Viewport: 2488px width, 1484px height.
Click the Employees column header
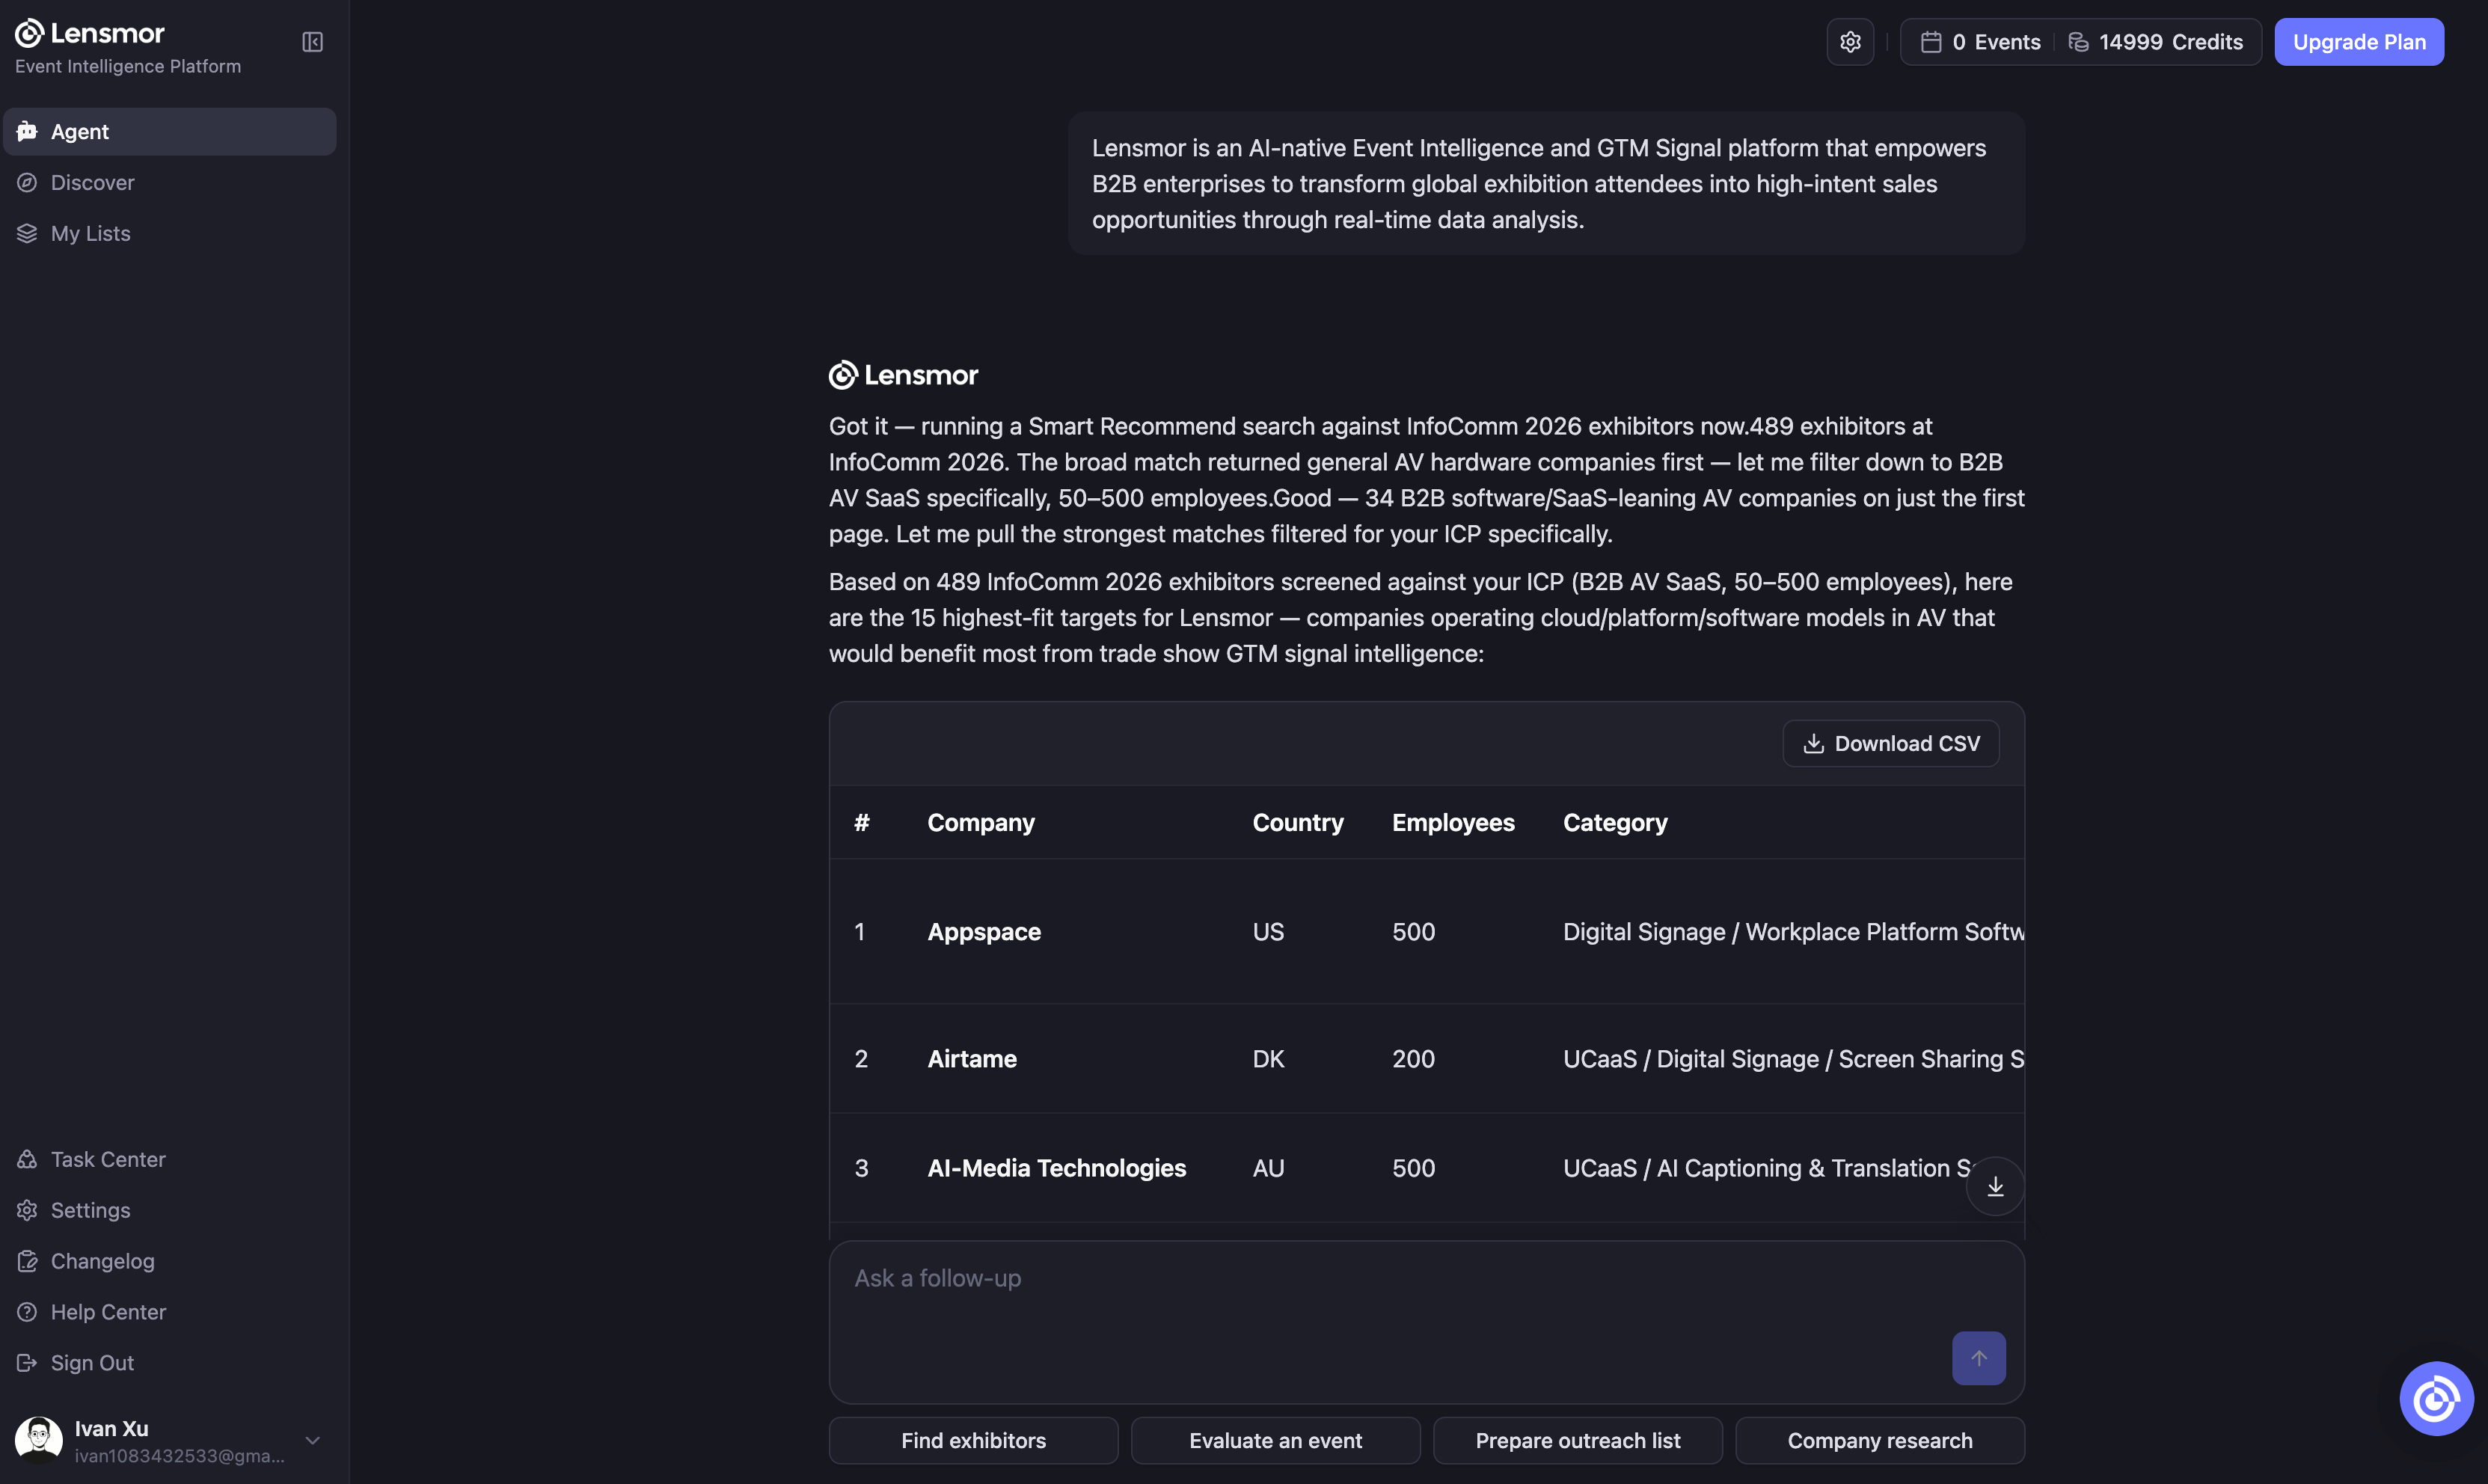point(1453,822)
